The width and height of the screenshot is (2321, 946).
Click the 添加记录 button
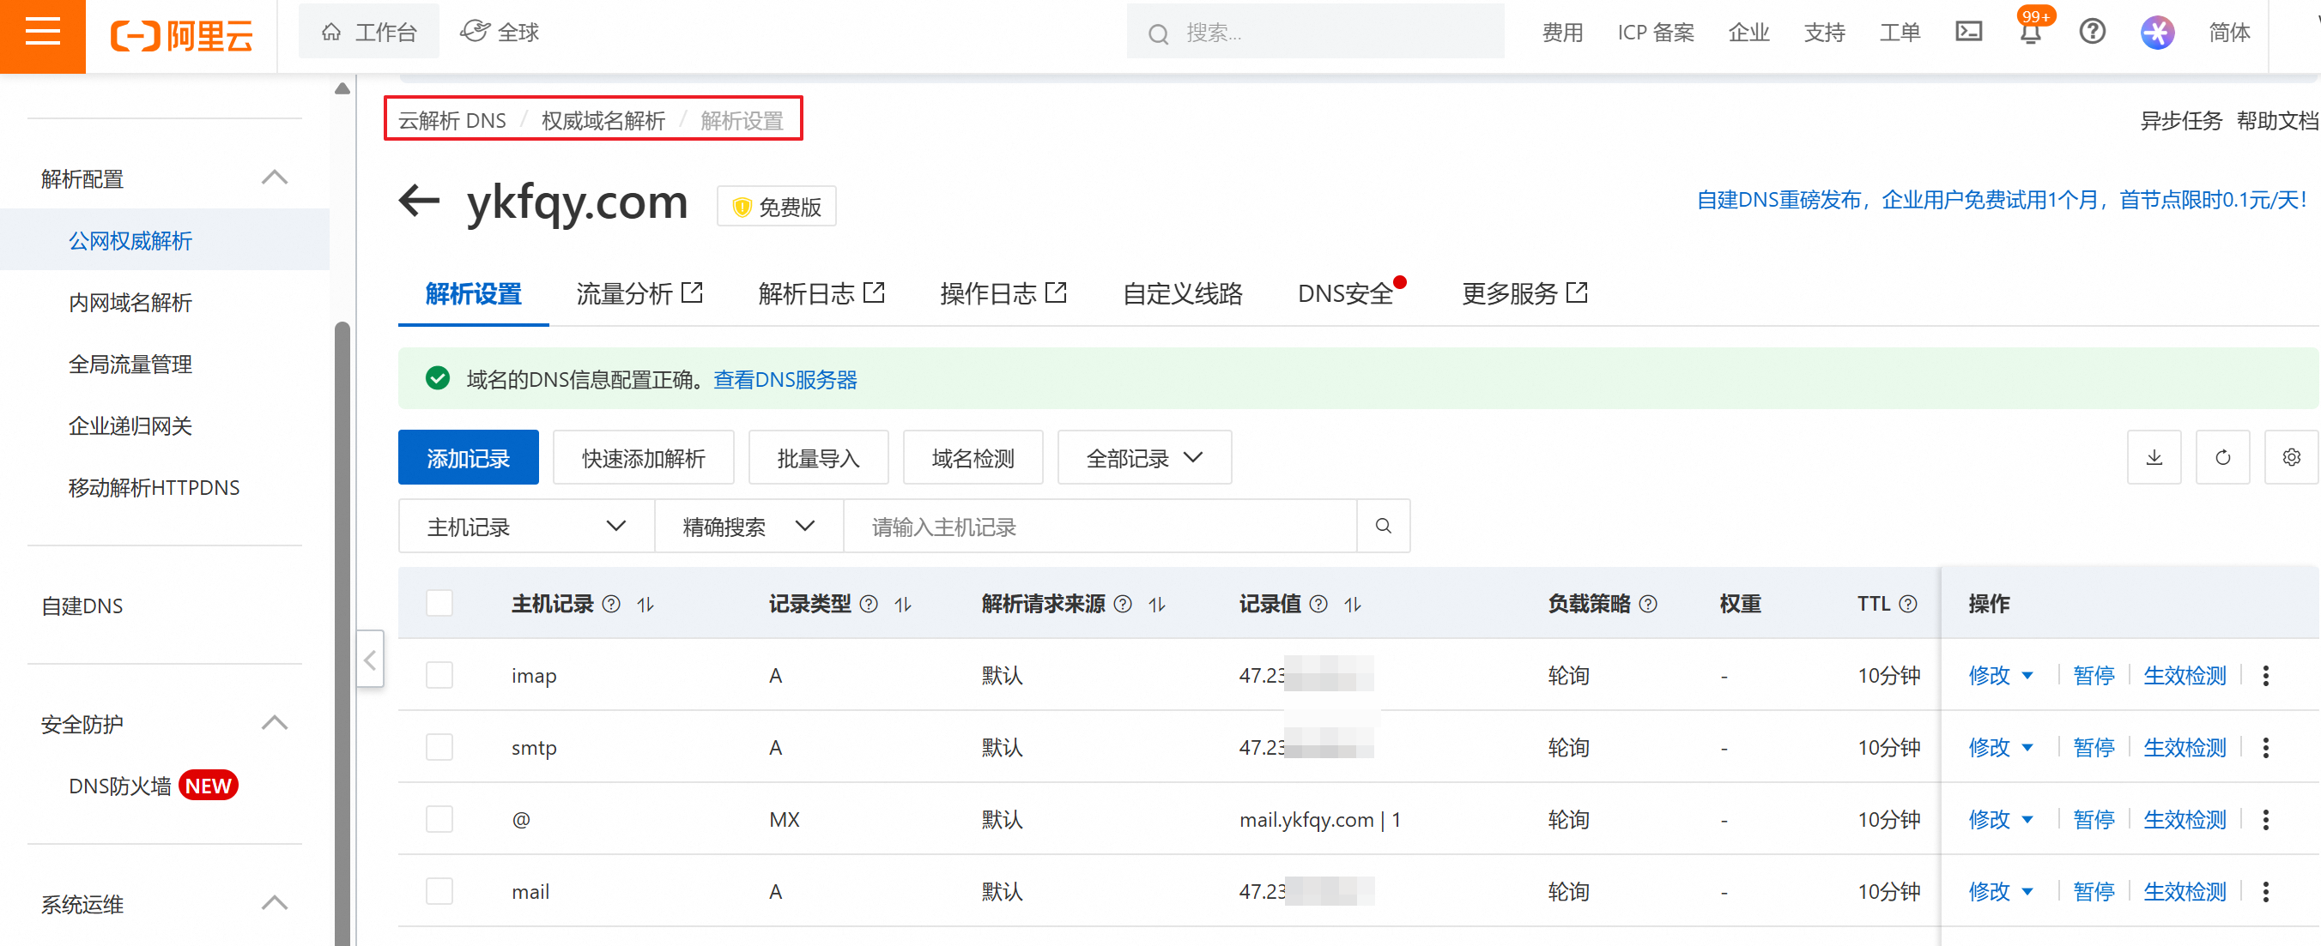(468, 458)
